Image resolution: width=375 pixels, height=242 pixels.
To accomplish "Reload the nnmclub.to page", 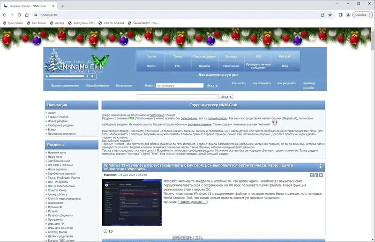I will point(19,15).
